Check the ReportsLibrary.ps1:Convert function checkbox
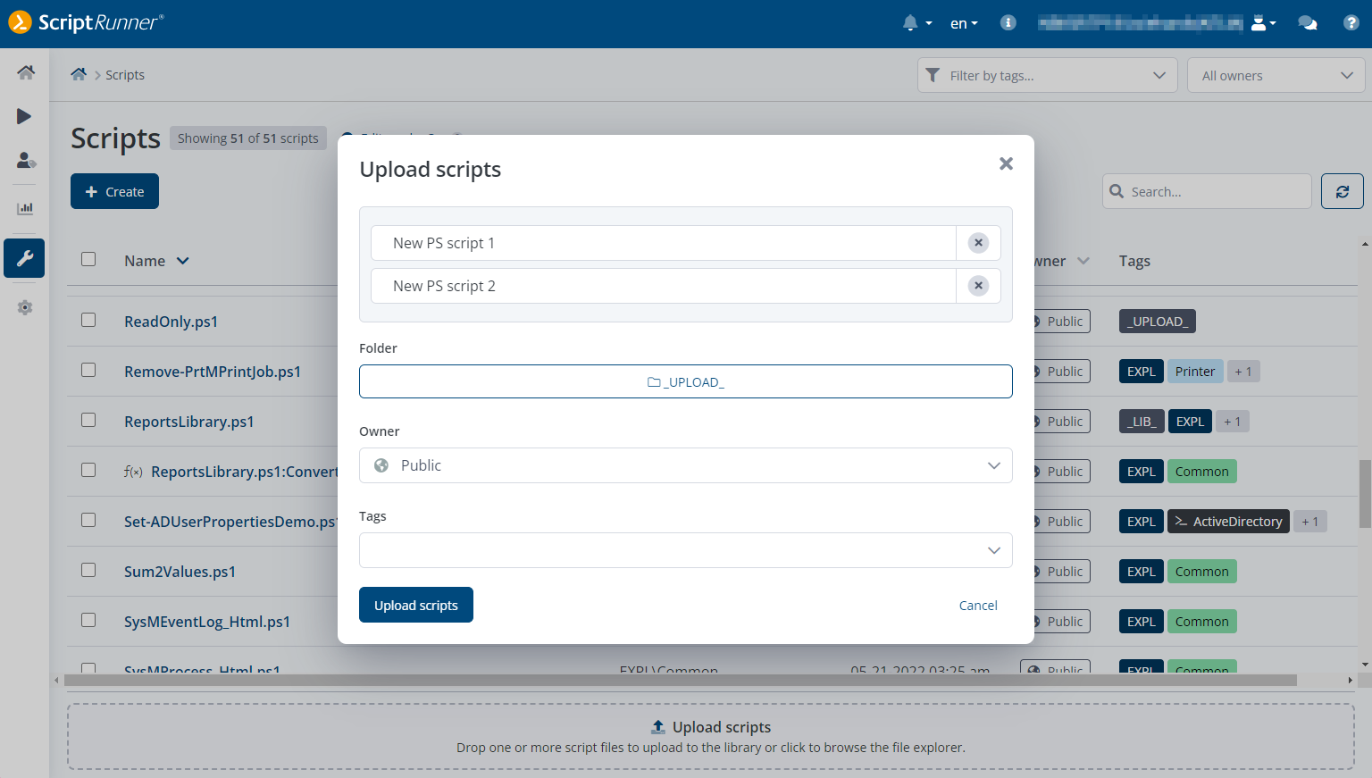 (x=88, y=470)
